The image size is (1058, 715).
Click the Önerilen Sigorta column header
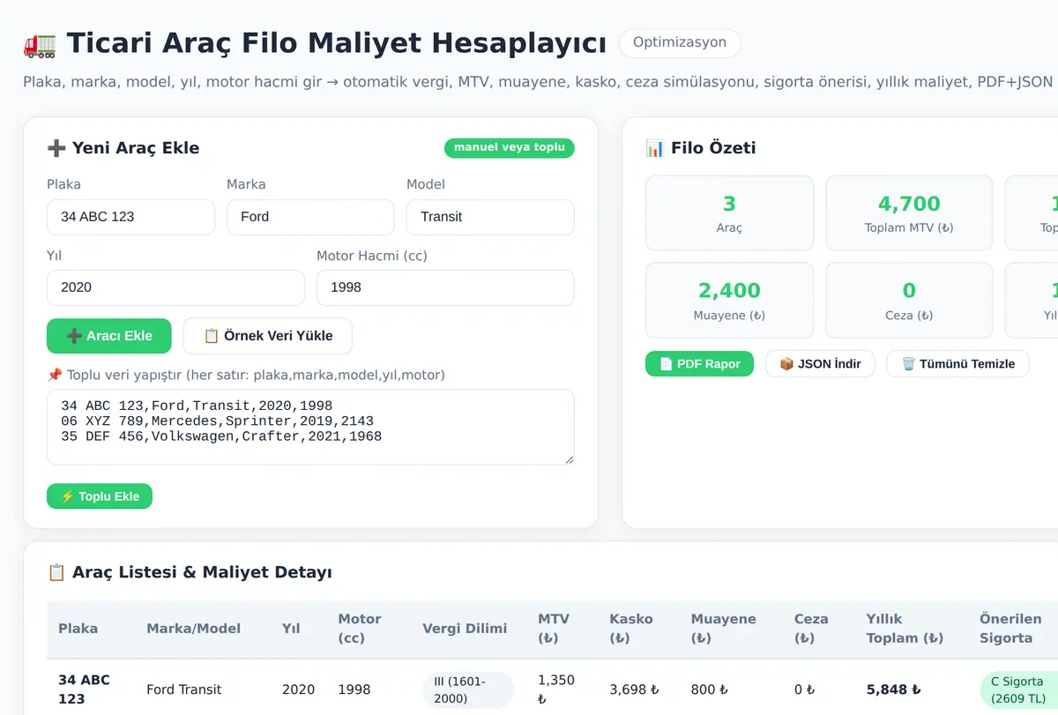(x=1010, y=629)
